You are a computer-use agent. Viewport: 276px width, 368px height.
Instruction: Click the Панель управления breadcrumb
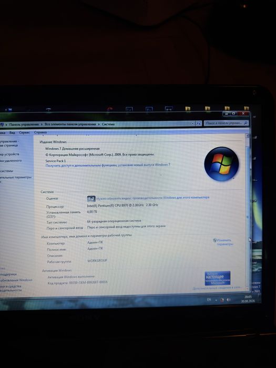click(x=24, y=125)
